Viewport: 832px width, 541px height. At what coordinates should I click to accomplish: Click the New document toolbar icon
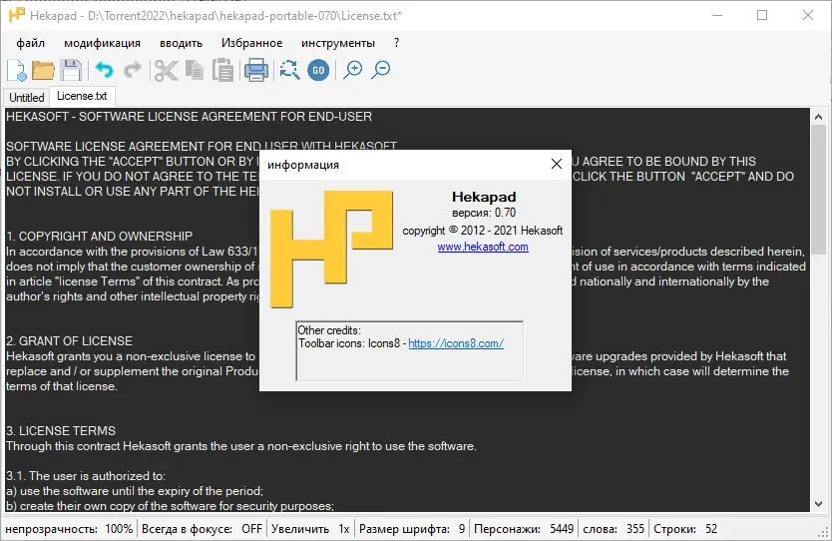pos(16,70)
